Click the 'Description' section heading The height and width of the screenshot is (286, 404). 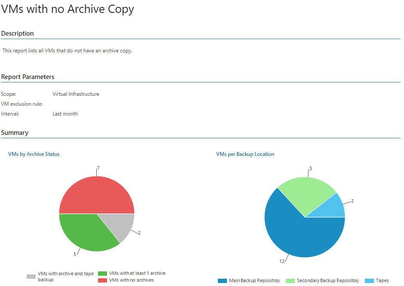17,33
